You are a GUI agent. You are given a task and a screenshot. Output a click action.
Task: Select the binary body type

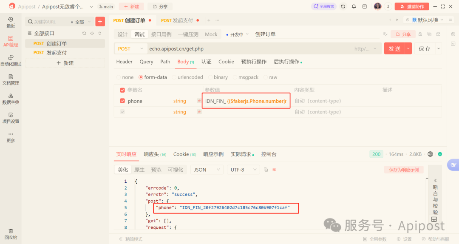point(218,77)
